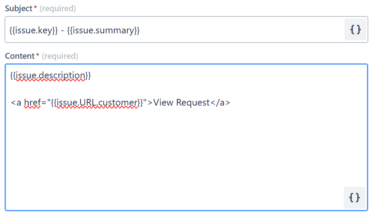Click the {{issue.description}} line in Content
This screenshot has width=375, height=222.
click(50, 76)
